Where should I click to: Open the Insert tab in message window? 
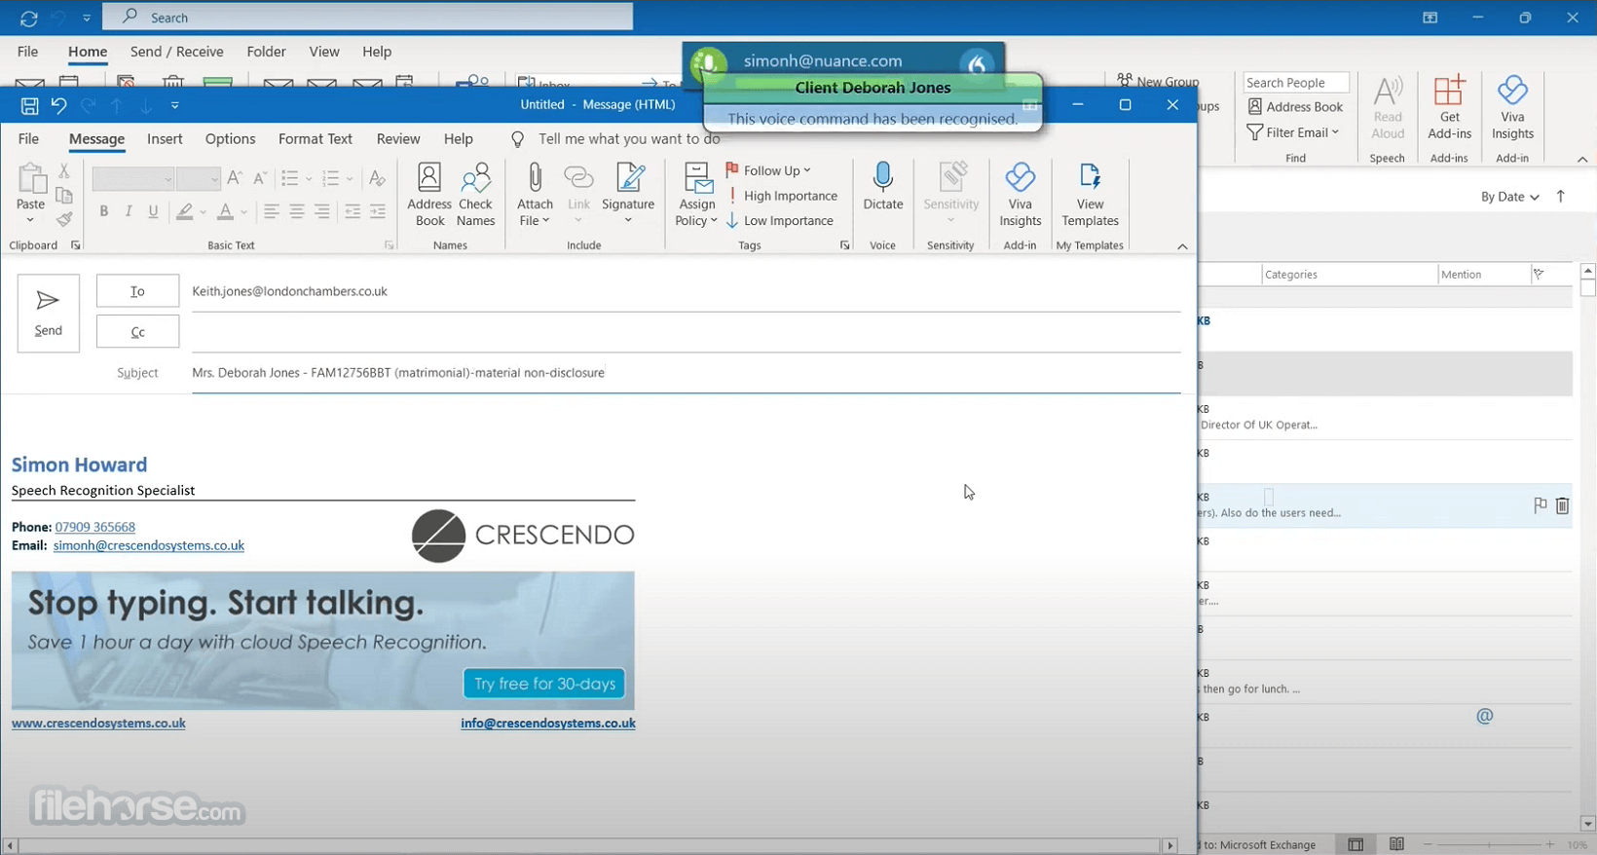(165, 139)
